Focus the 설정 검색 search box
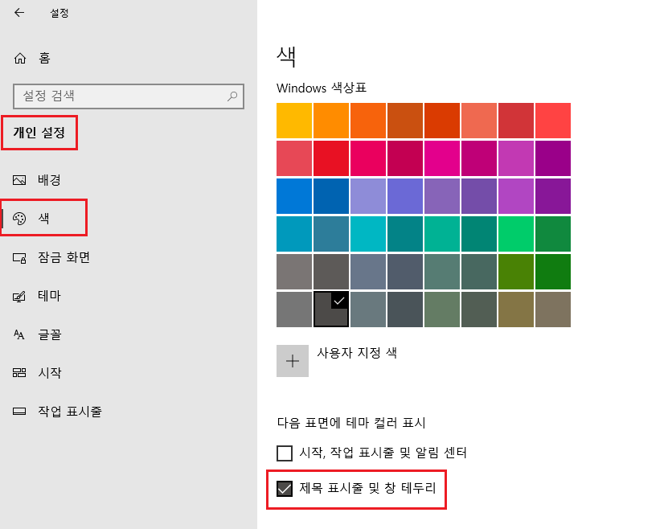Screen dimensions: 664x529 [x=129, y=96]
